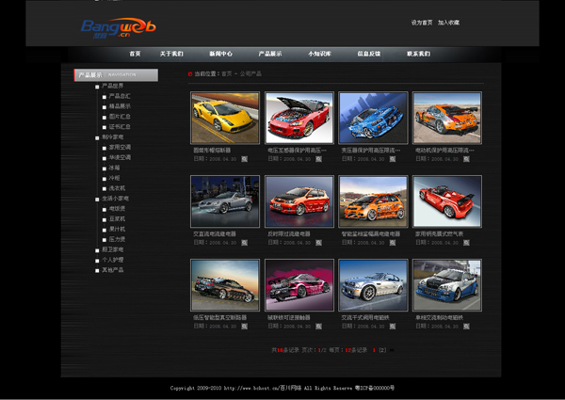Image resolution: width=565 pixels, height=400 pixels.
Task: Open 其他产品 category in sidebar
Action: [x=112, y=269]
